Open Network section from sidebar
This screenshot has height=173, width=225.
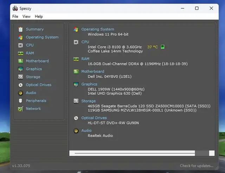[33, 109]
